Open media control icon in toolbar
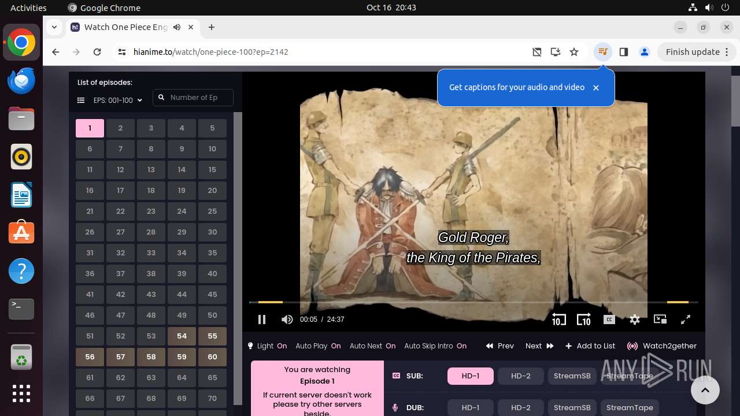The image size is (740, 416). (603, 52)
